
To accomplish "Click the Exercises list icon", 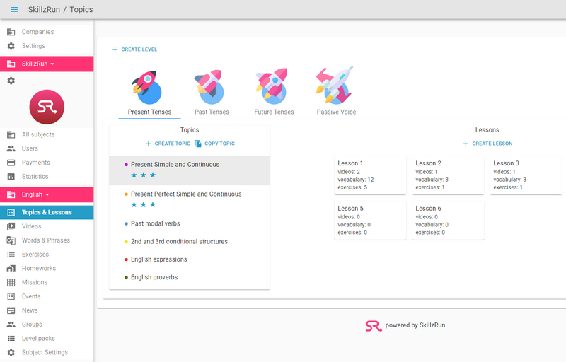I will (x=11, y=255).
